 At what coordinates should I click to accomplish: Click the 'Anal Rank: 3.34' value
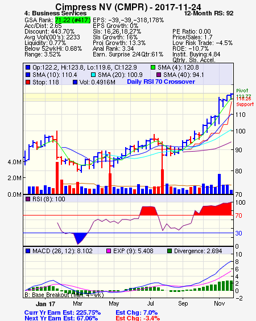(113, 48)
